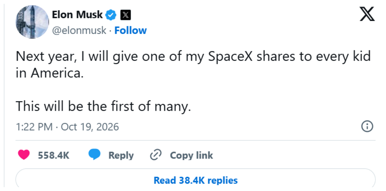Select the Copy link text
Viewport: 386px width, 191px height.
(x=191, y=155)
